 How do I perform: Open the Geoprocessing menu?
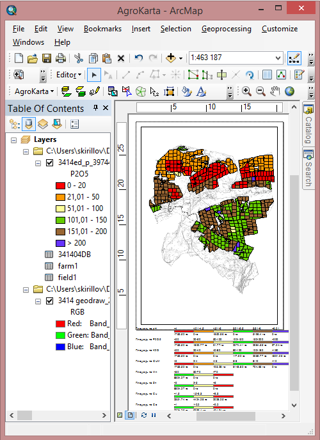point(227,29)
